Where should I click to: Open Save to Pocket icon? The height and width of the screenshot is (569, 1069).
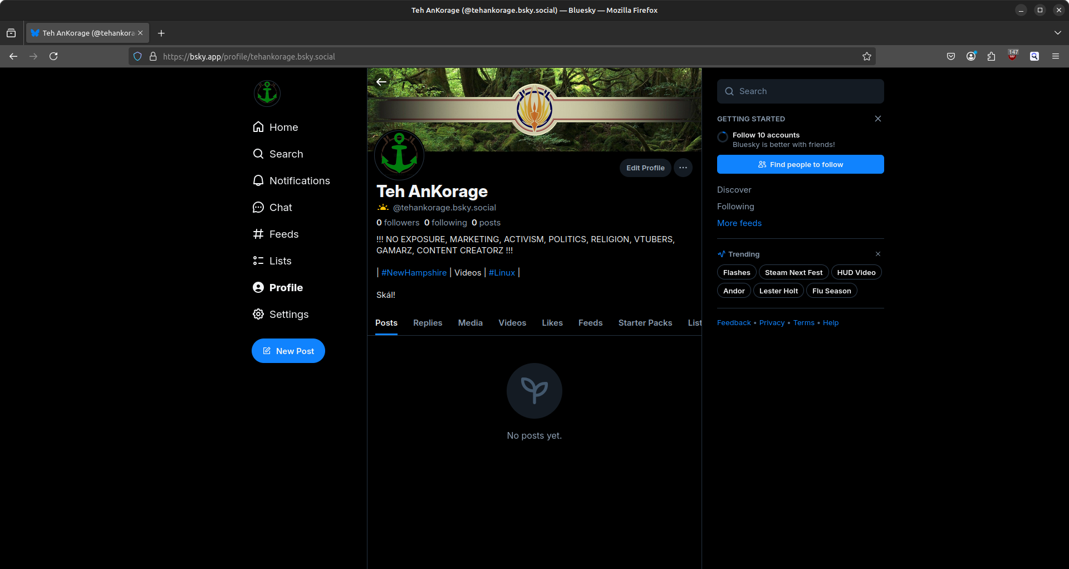tap(951, 56)
